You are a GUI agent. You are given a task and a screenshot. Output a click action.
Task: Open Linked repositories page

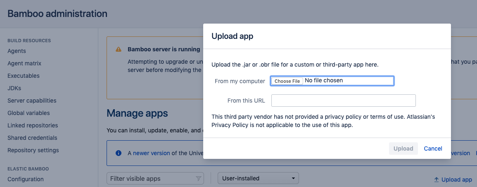coord(33,125)
